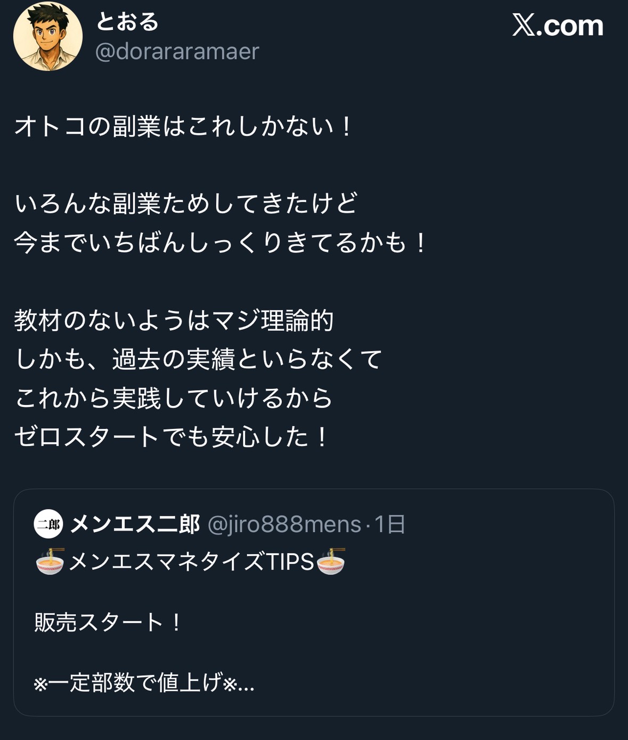
Task: Click the line 教材のないようはマジ理論的
Action: click(174, 320)
